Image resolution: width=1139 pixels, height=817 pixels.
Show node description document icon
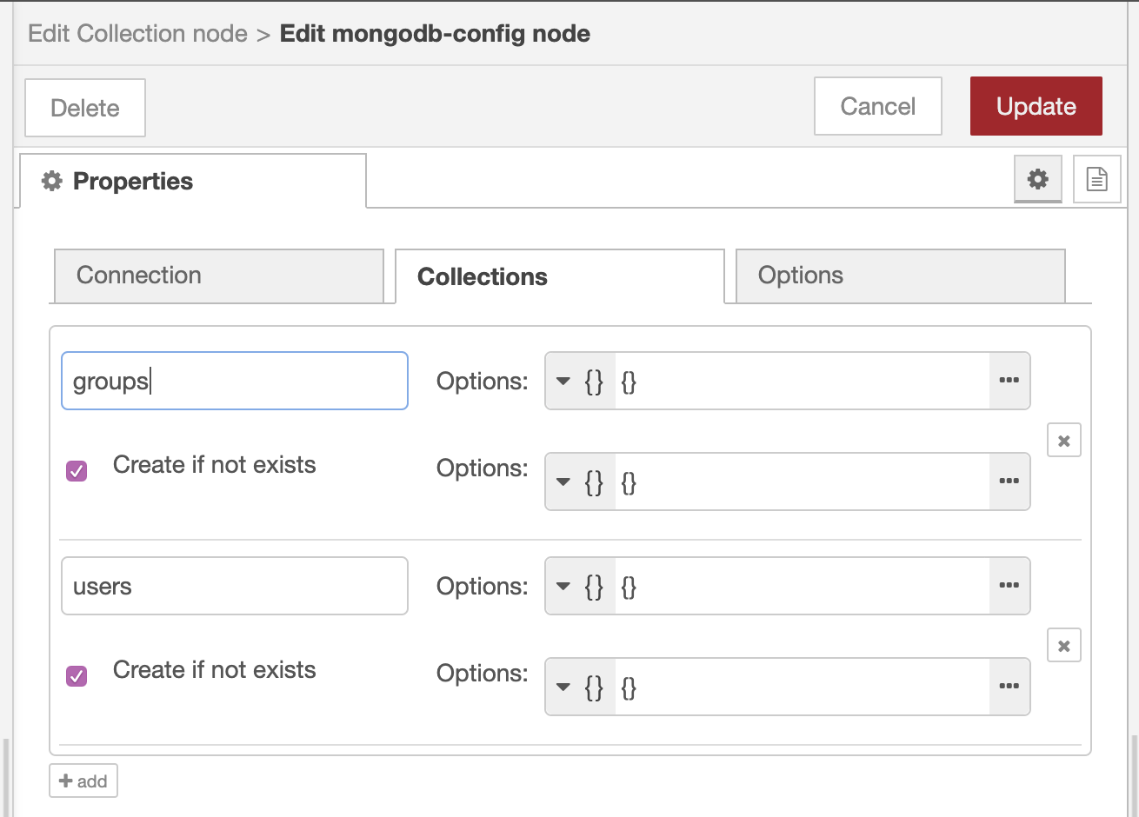[x=1096, y=179]
